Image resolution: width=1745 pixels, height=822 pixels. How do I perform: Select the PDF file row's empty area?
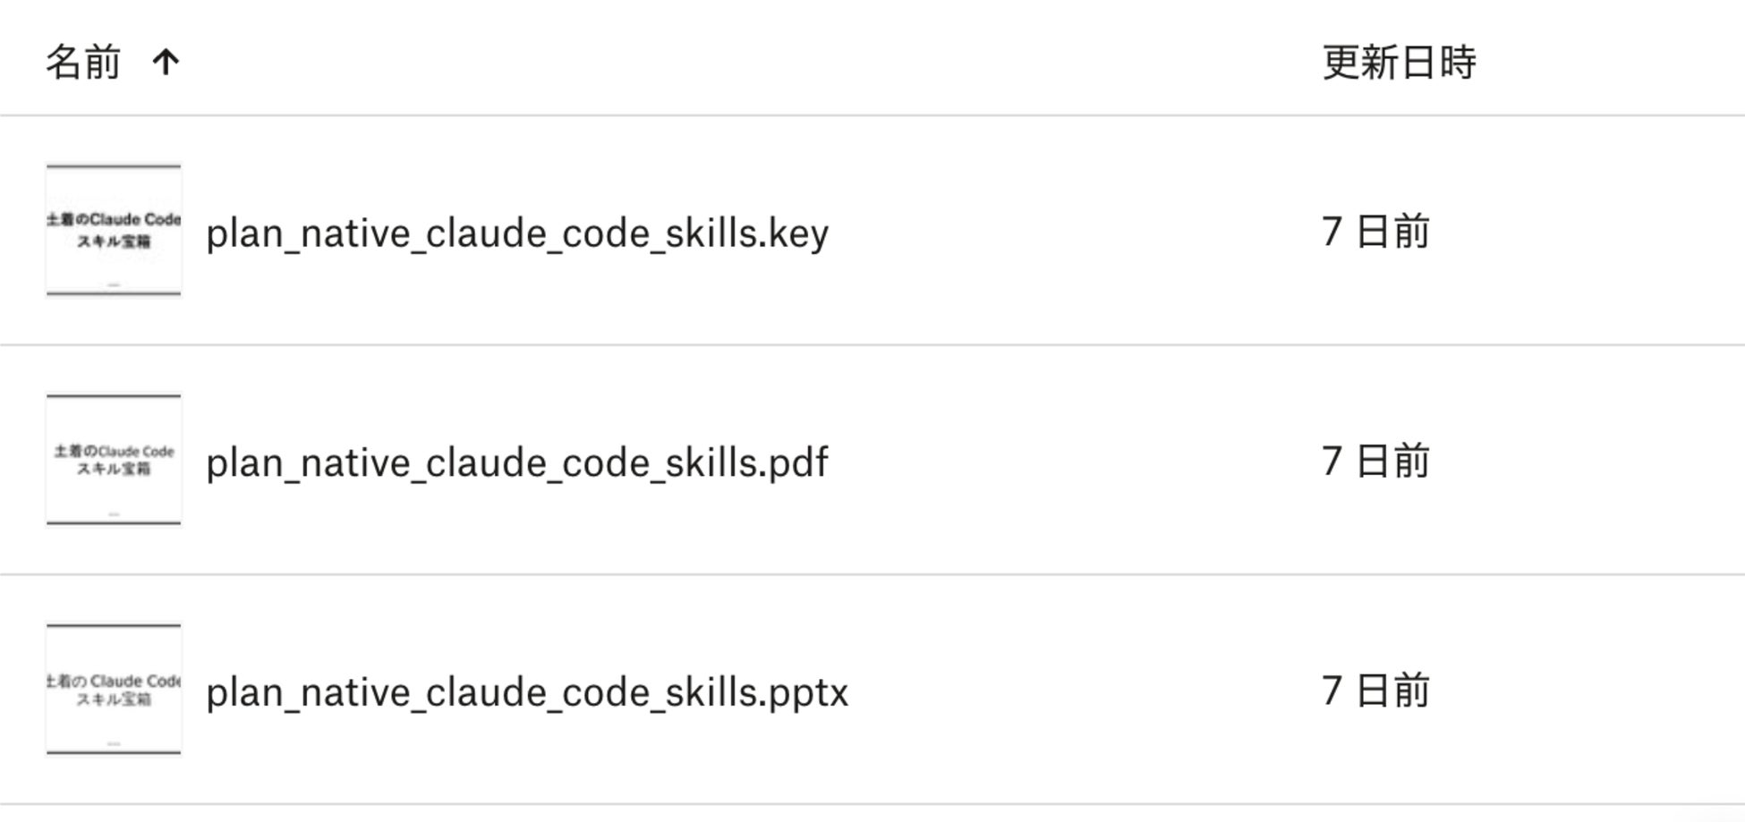pyautogui.click(x=1074, y=461)
